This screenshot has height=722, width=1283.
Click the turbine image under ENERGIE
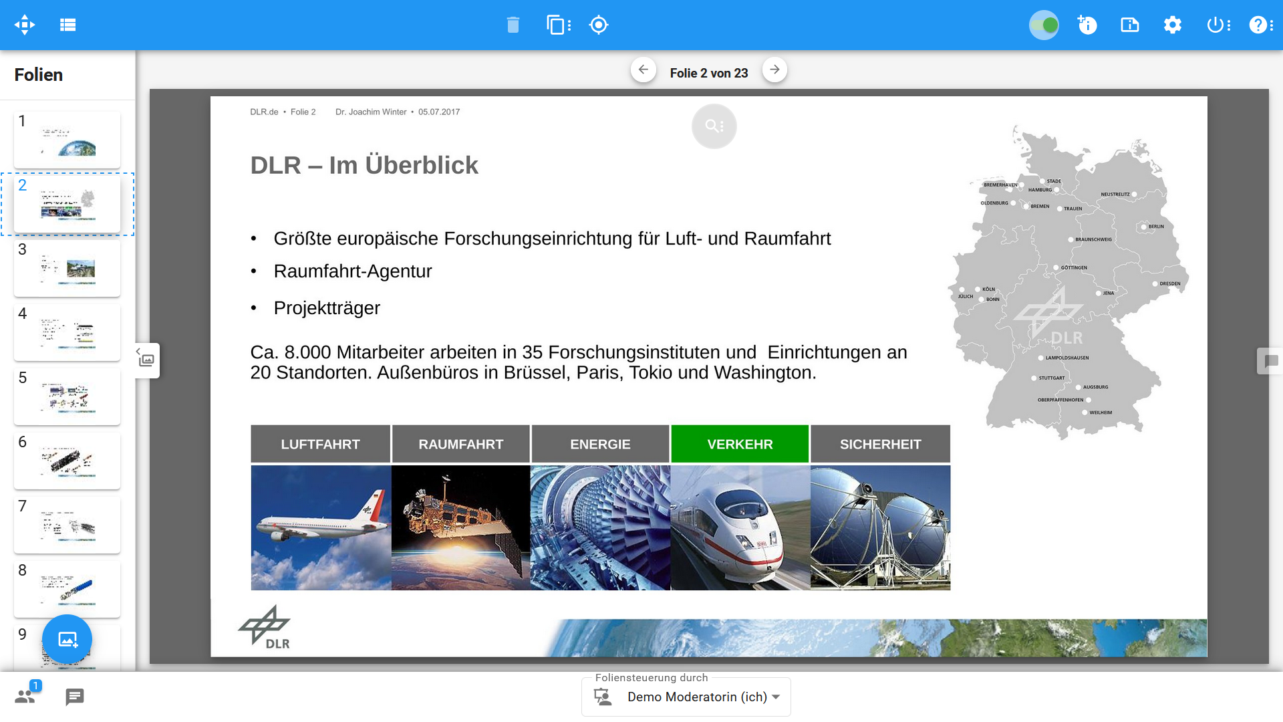point(600,527)
